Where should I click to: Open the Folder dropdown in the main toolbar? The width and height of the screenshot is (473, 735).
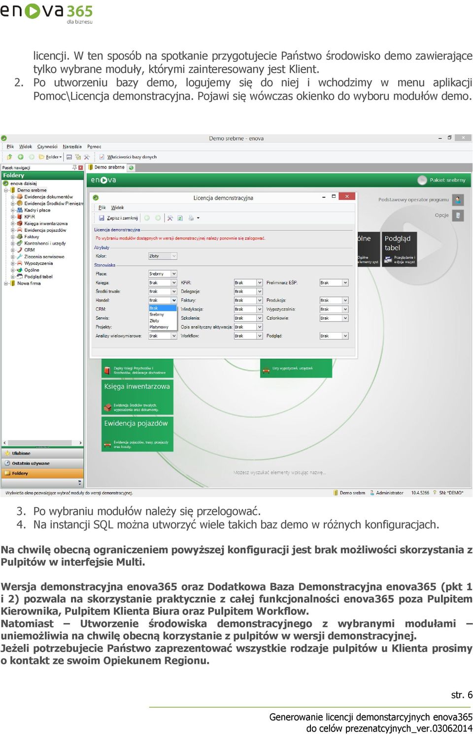(x=51, y=157)
